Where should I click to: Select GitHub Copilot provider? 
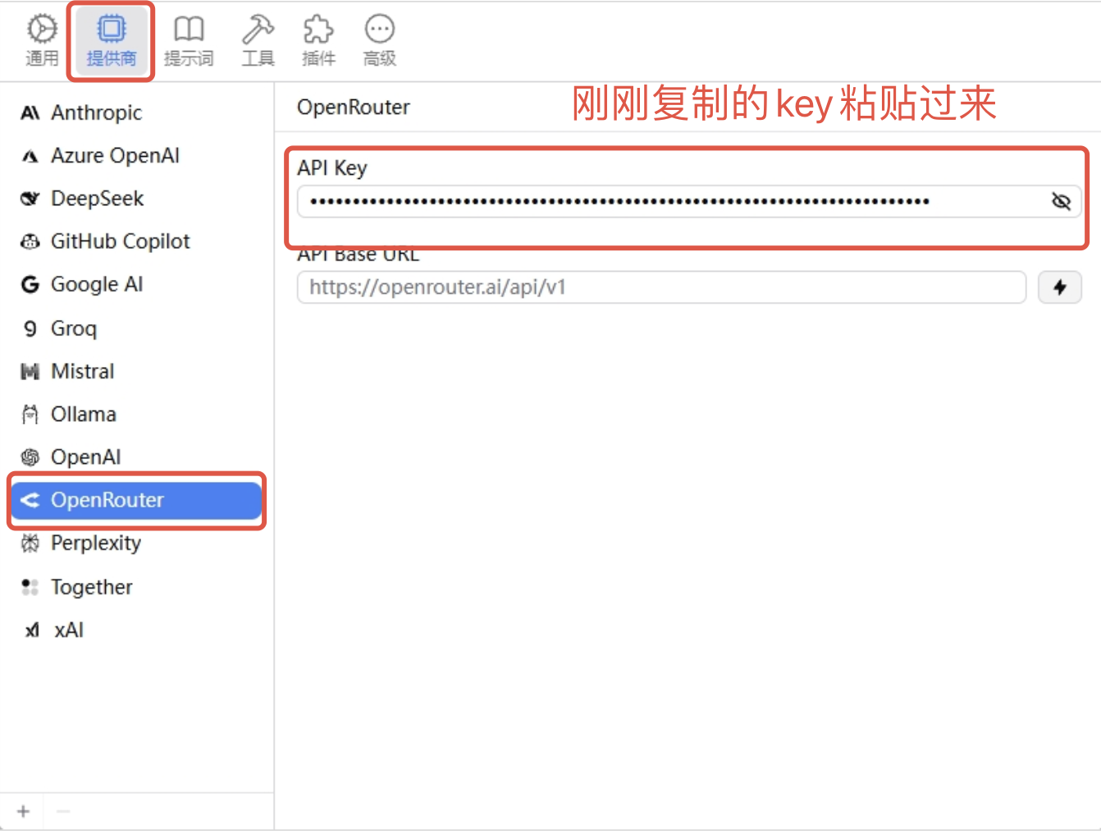[120, 241]
